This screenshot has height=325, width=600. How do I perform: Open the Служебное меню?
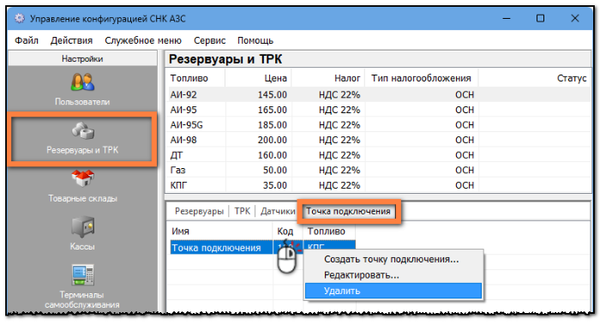pos(143,40)
